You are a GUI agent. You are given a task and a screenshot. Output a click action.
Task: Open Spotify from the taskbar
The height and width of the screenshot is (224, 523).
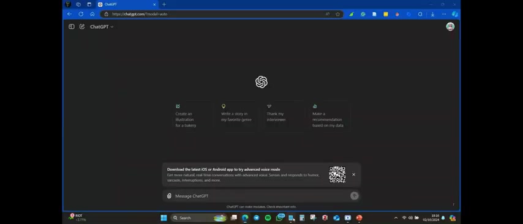click(268, 218)
